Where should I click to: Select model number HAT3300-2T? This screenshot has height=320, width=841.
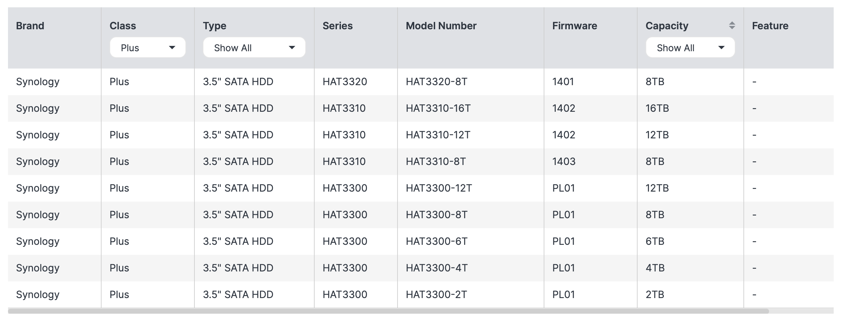click(x=436, y=294)
